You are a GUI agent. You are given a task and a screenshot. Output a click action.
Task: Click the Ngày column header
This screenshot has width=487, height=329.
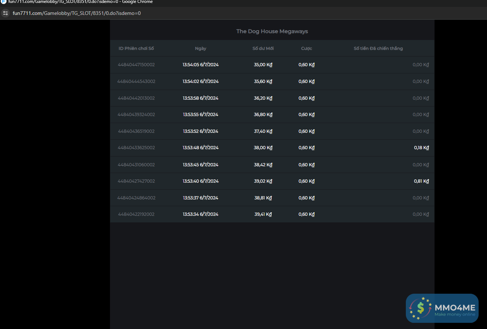[201, 48]
